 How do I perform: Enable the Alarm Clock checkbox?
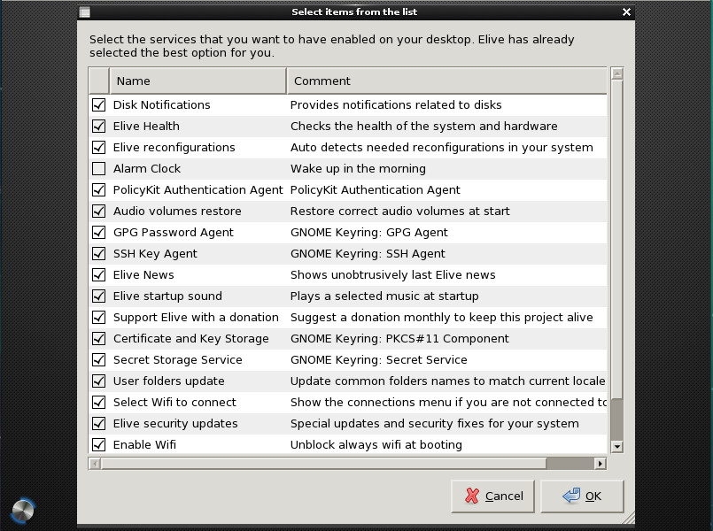[98, 169]
